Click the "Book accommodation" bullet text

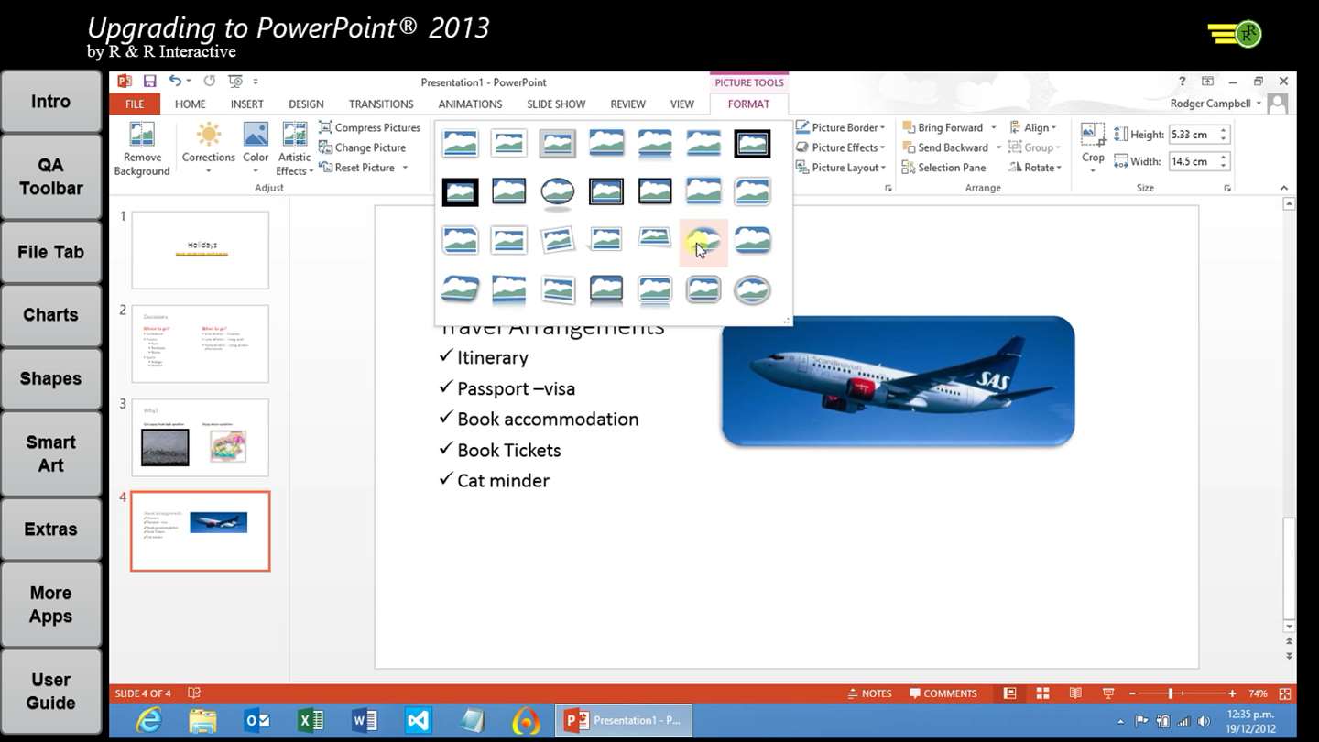pos(548,419)
